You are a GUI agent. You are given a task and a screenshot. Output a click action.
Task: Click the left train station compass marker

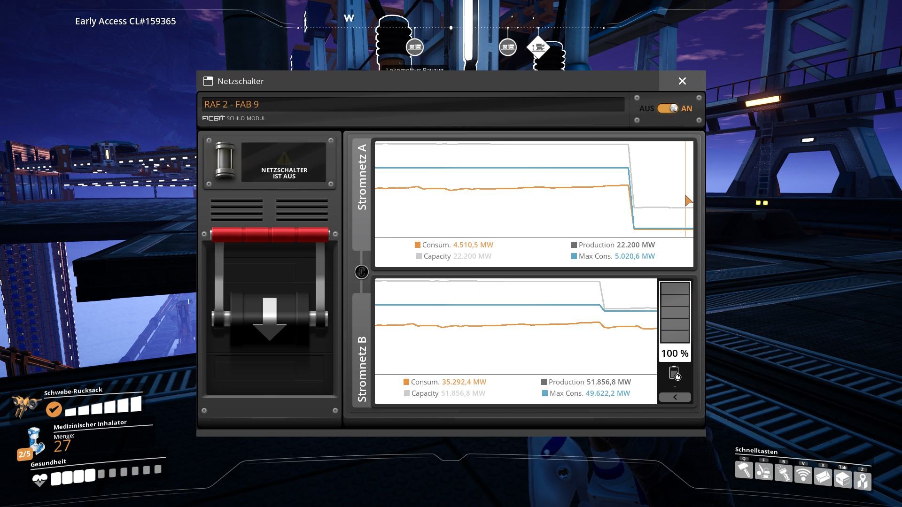point(414,47)
